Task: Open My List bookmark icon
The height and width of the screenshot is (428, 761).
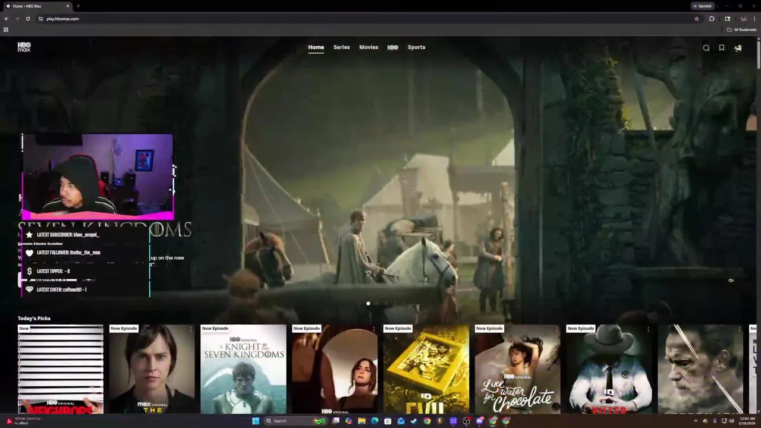Action: tap(722, 48)
